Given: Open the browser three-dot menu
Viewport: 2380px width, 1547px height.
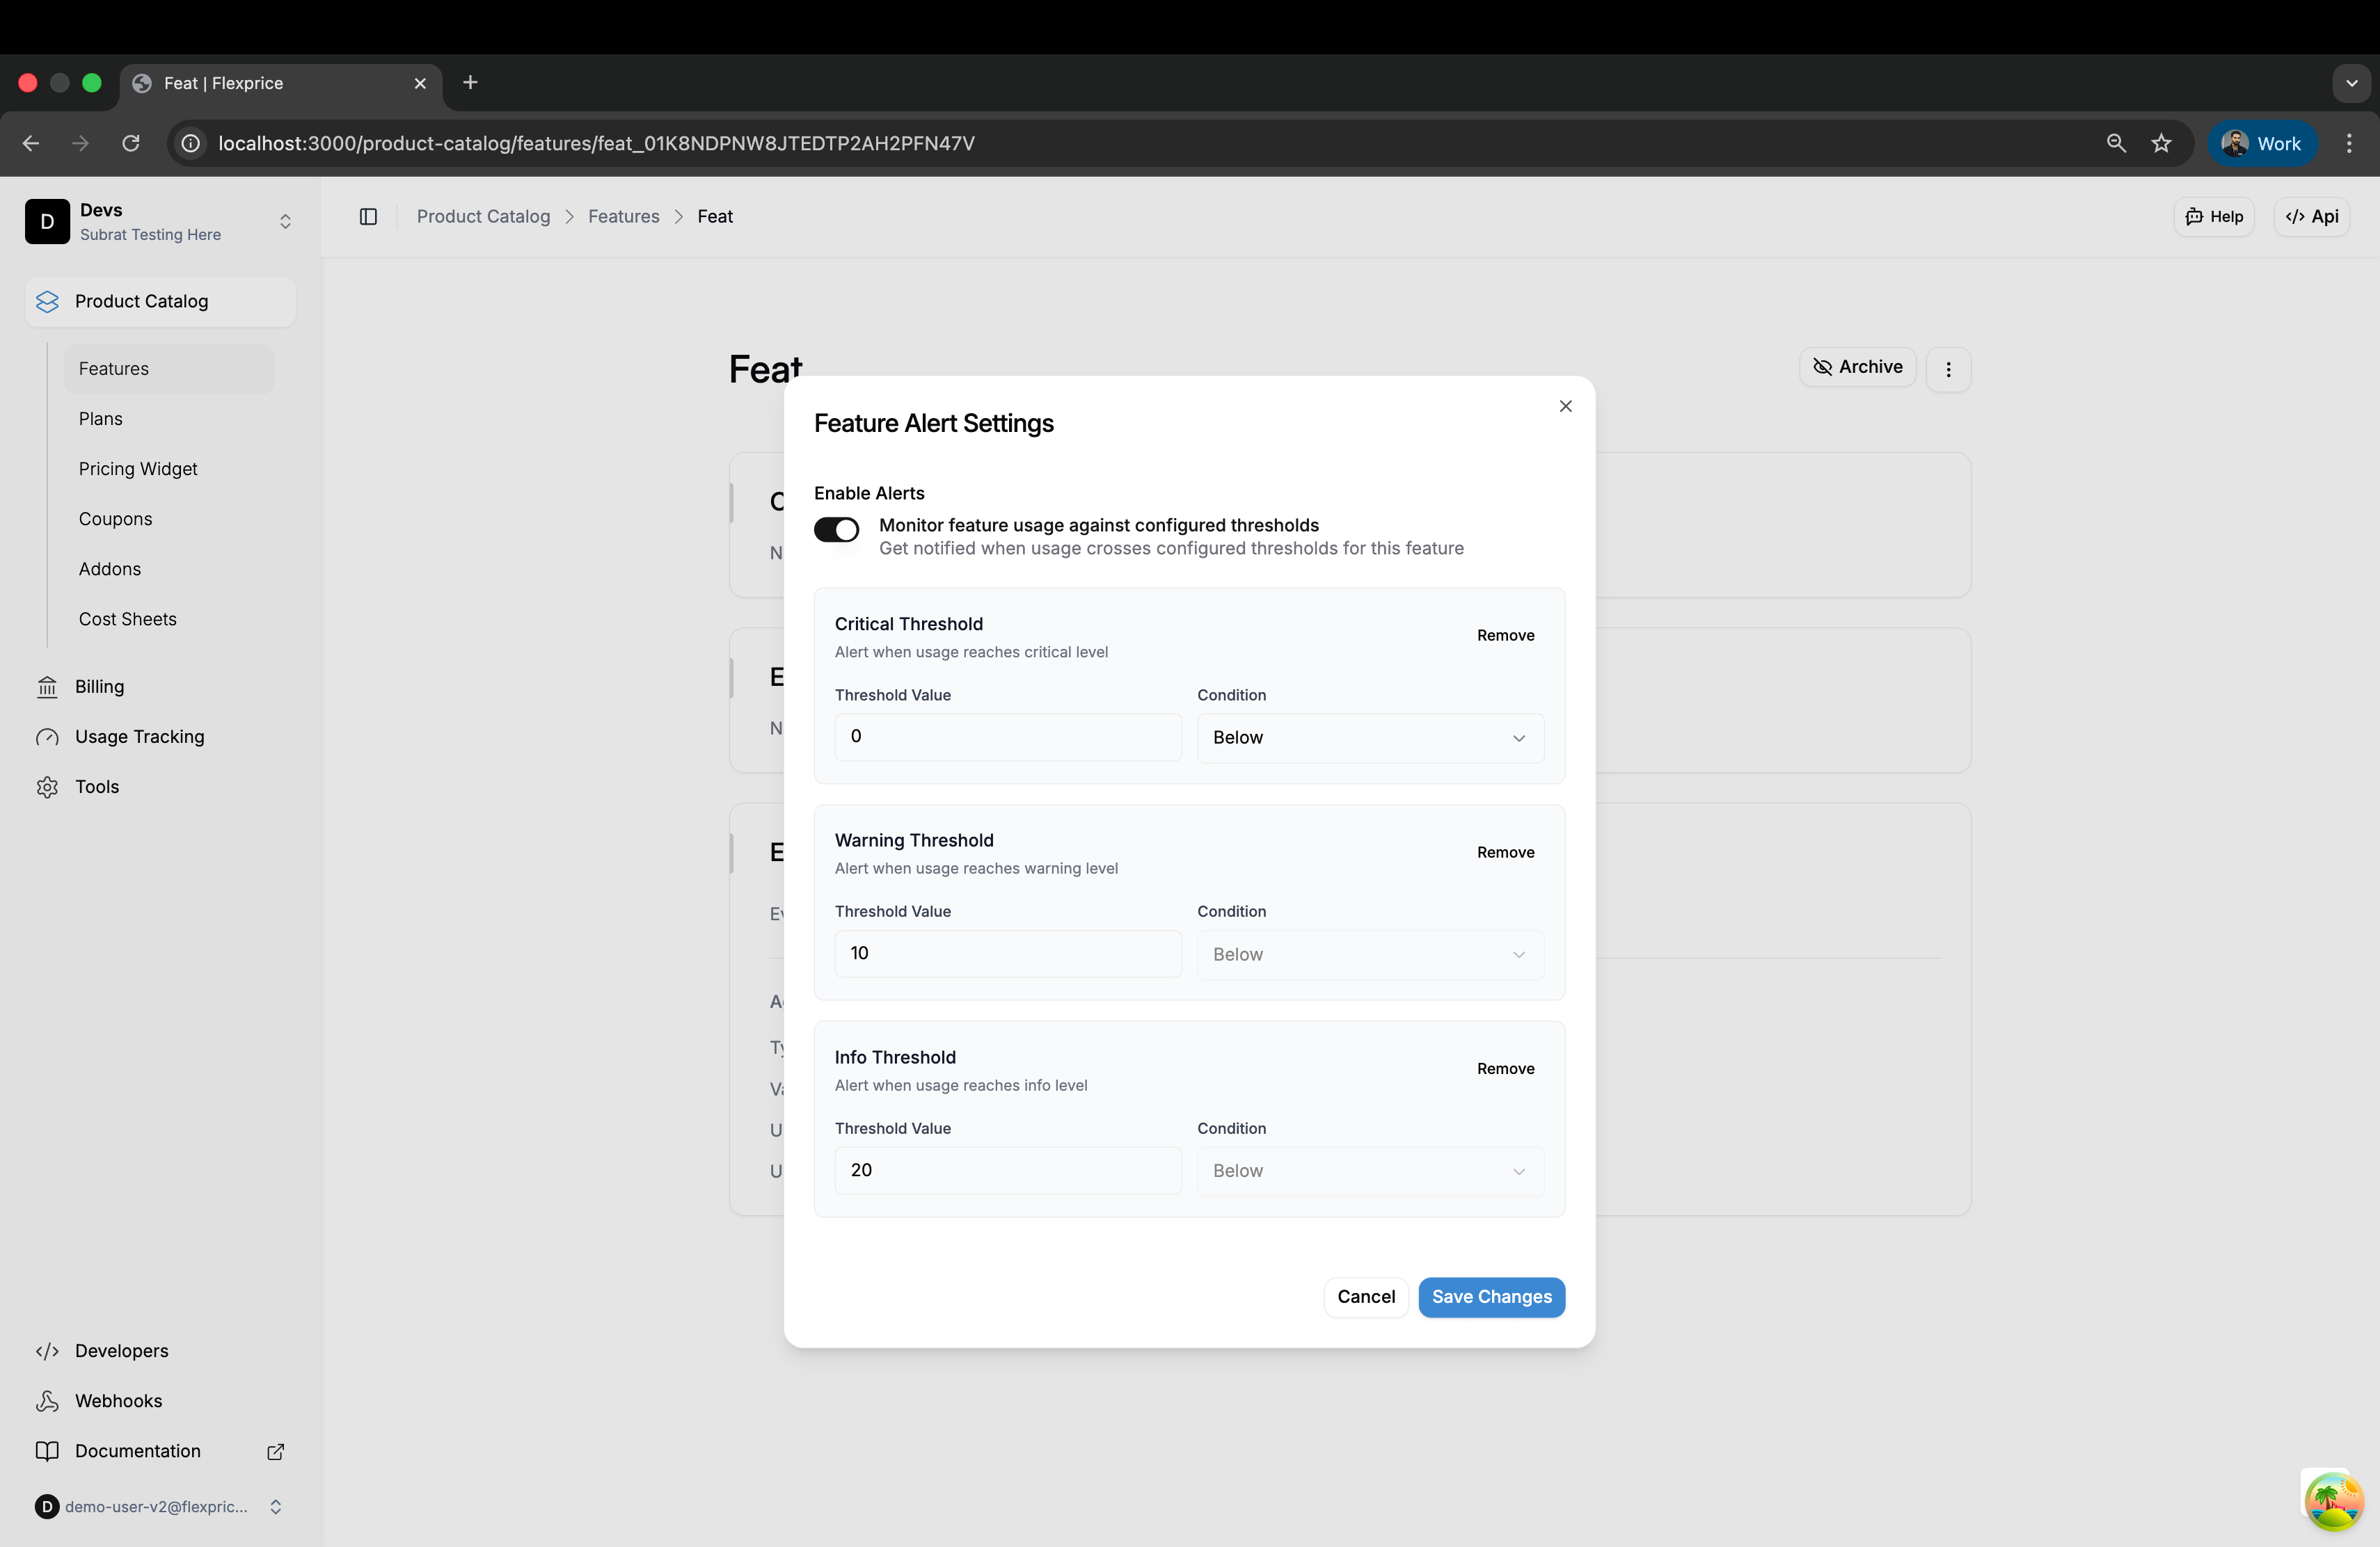Looking at the screenshot, I should (x=2349, y=144).
